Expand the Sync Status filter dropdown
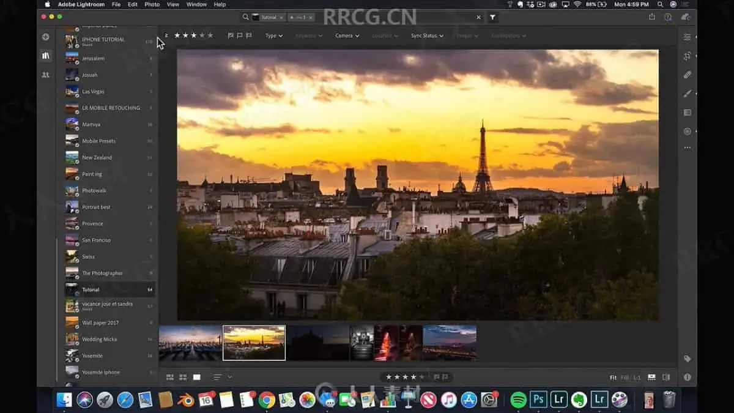734x413 pixels. (427, 35)
